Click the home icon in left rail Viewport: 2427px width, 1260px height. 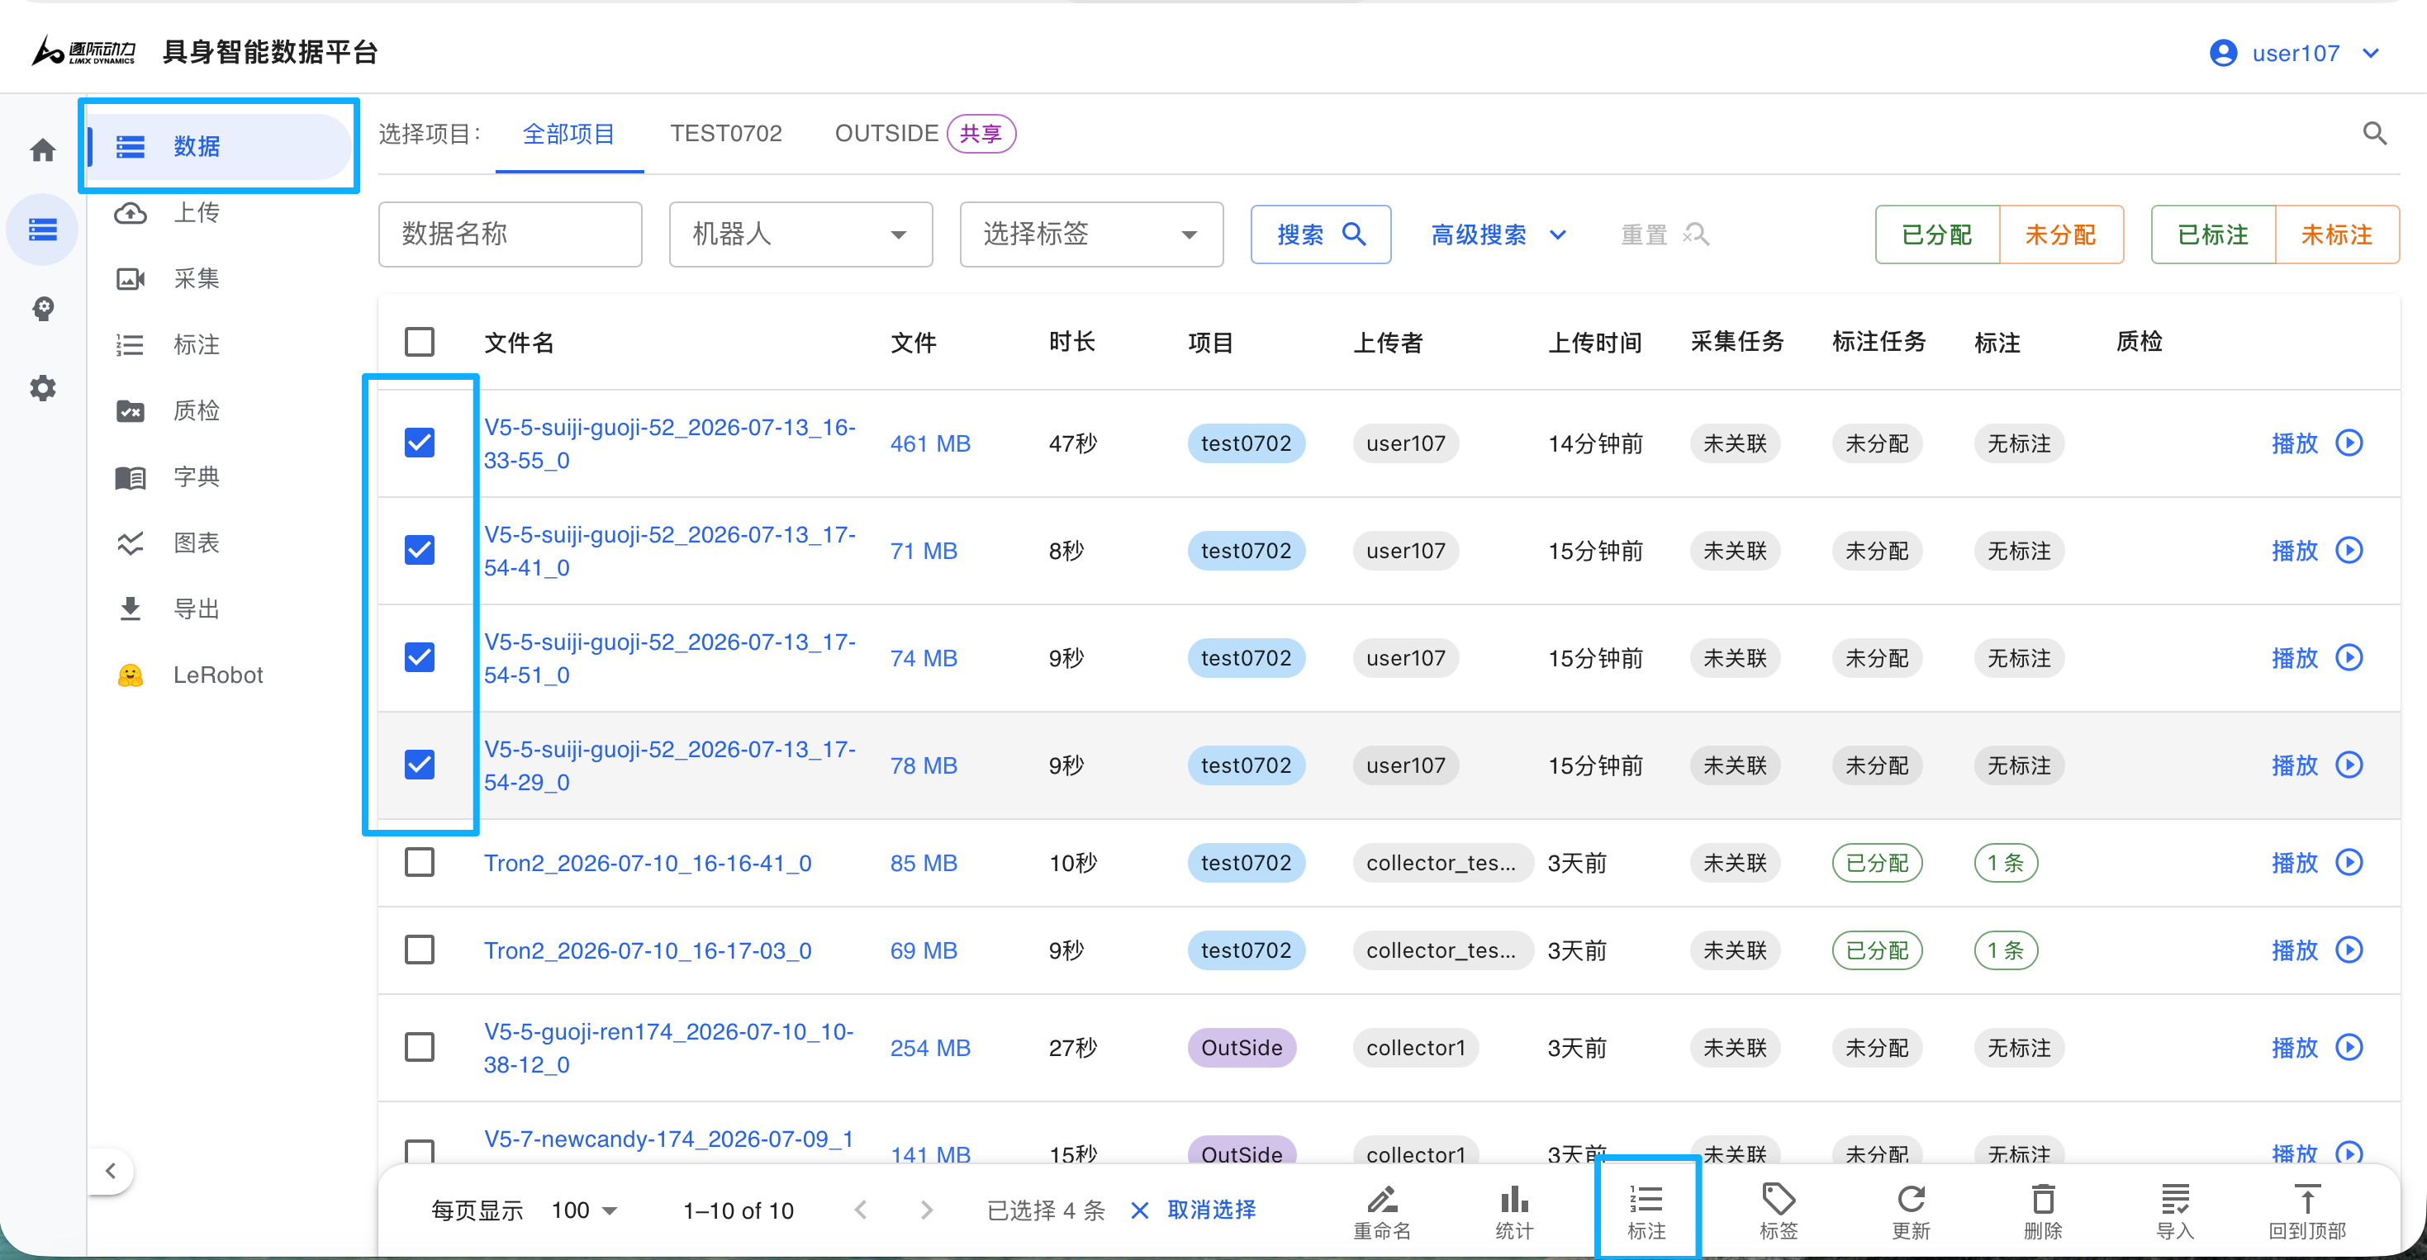[42, 149]
